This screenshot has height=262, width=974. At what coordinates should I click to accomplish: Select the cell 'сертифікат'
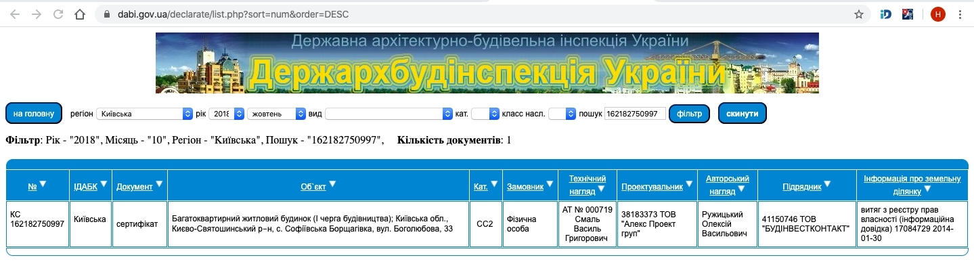click(139, 223)
